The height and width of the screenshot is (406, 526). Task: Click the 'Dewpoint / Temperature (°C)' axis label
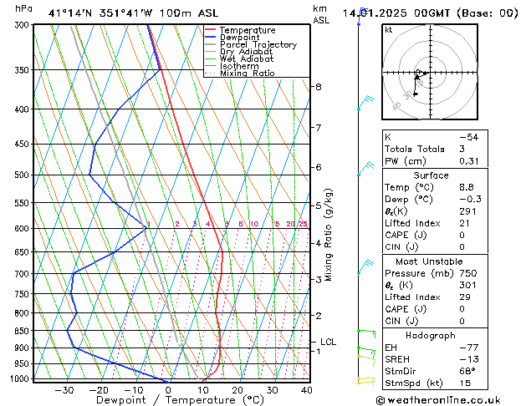[180, 400]
